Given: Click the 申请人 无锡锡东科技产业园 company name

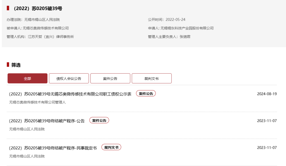Looking at the screenshot, I should 187,28.
